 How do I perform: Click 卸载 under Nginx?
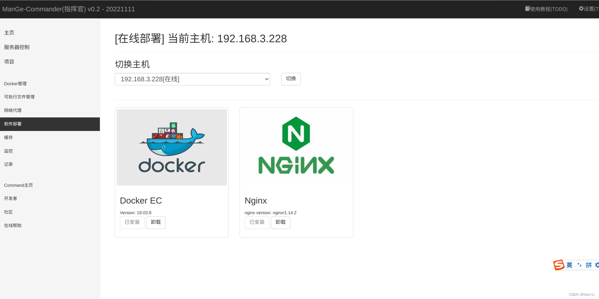point(280,222)
